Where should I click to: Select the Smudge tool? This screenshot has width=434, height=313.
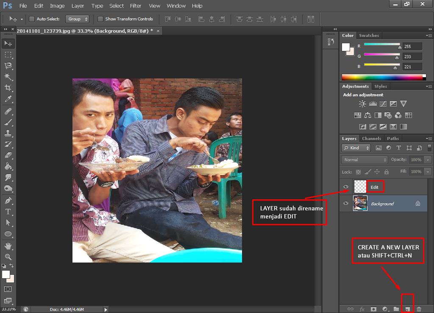[8, 177]
